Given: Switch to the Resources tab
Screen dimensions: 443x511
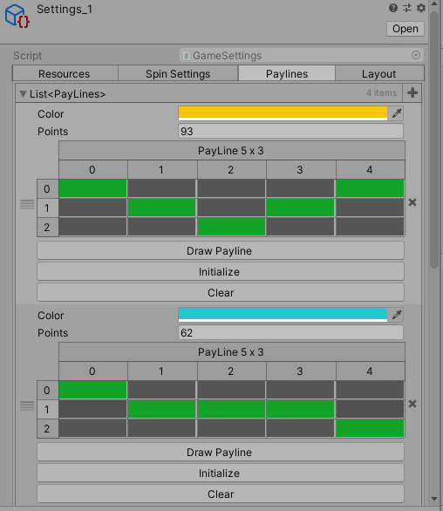Looking at the screenshot, I should 65,73.
